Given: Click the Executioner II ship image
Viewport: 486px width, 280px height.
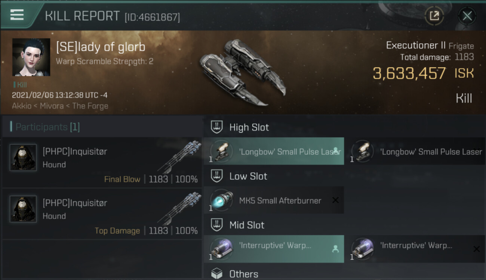Looking at the screenshot, I should 243,71.
